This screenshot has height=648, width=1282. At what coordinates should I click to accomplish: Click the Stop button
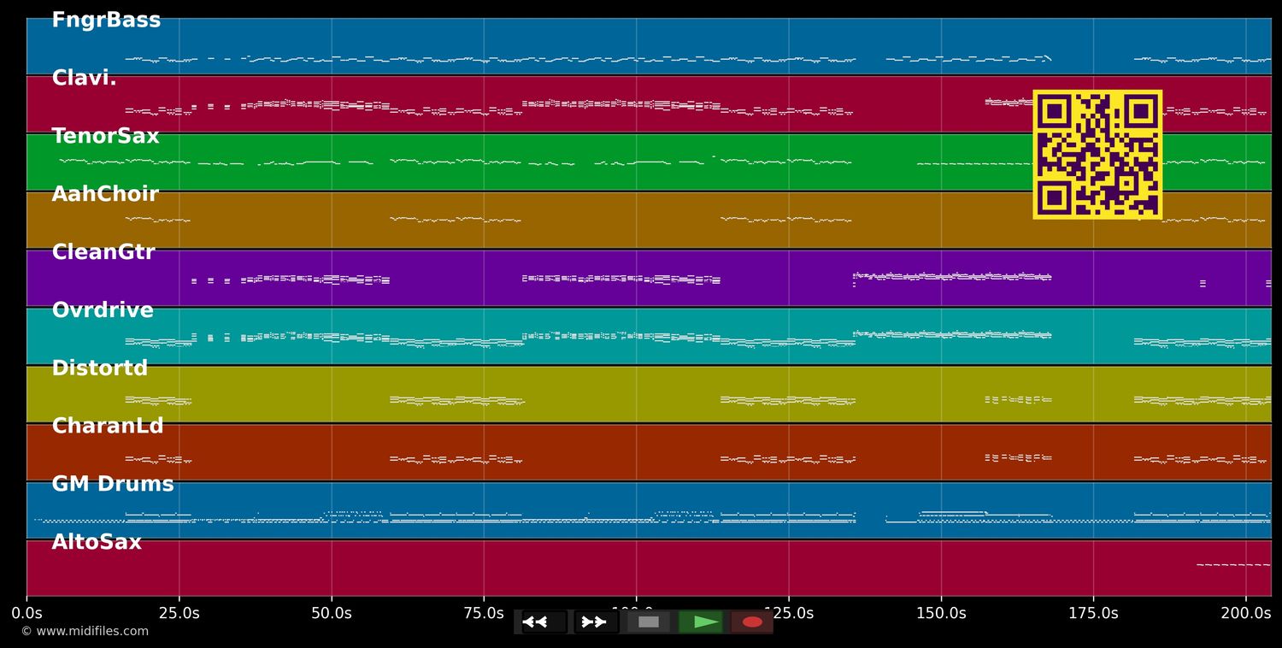(x=647, y=621)
